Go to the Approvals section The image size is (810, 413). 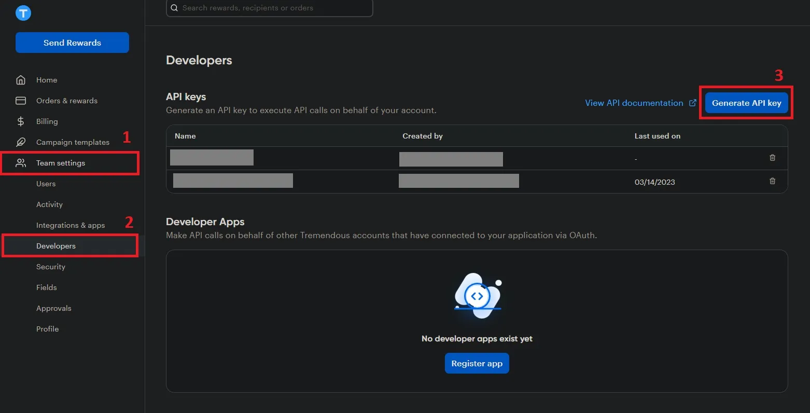click(x=53, y=308)
